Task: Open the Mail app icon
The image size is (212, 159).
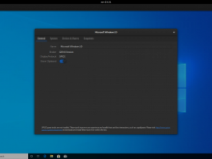Action: point(65,157)
